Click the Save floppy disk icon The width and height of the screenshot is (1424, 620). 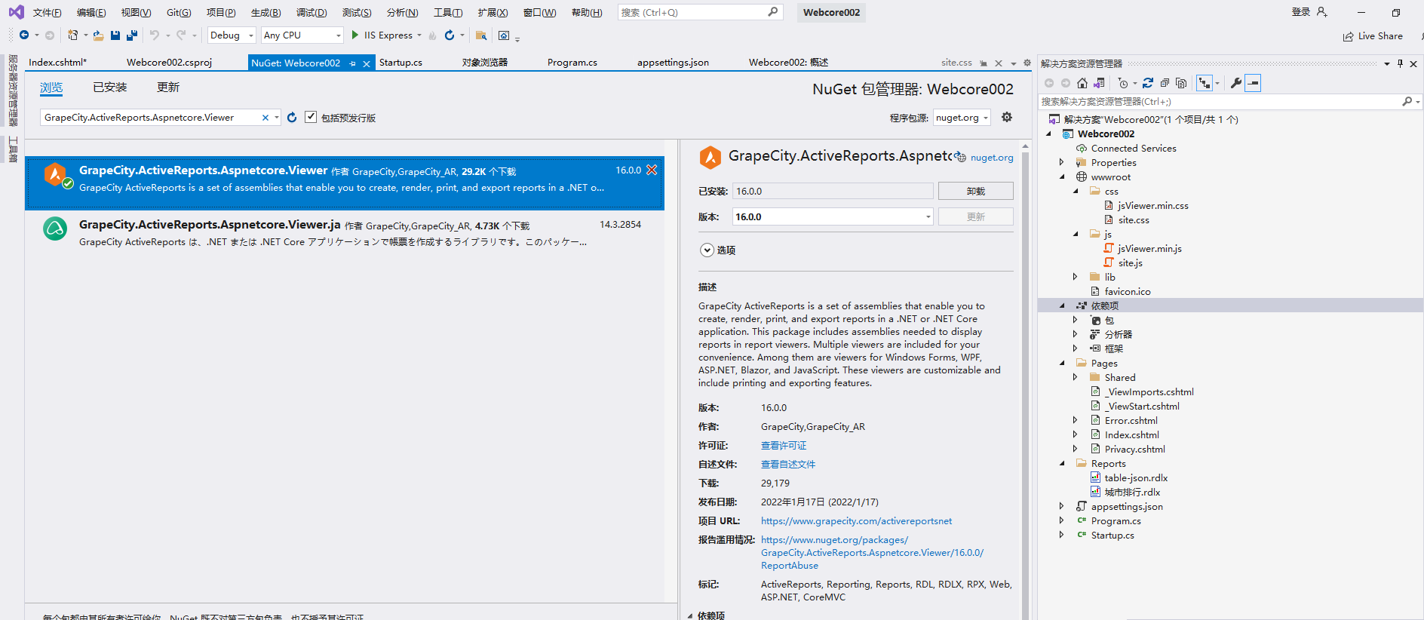point(115,35)
